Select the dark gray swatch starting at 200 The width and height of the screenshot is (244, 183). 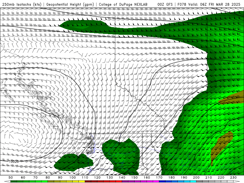(199, 181)
